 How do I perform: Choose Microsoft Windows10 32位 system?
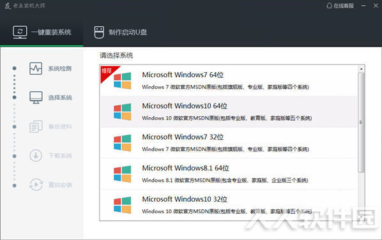(229, 205)
